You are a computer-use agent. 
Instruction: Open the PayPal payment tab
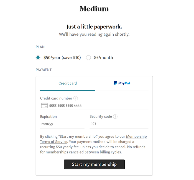click(122, 83)
